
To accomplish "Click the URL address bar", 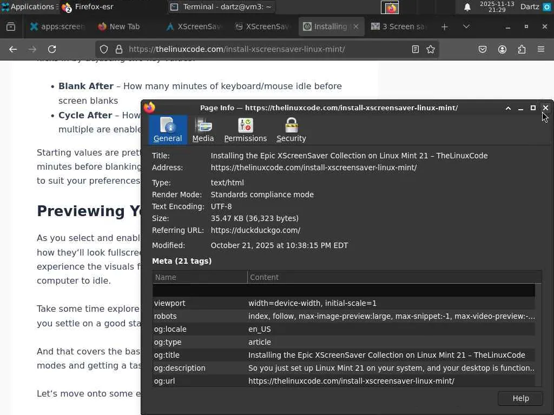I will (x=267, y=49).
